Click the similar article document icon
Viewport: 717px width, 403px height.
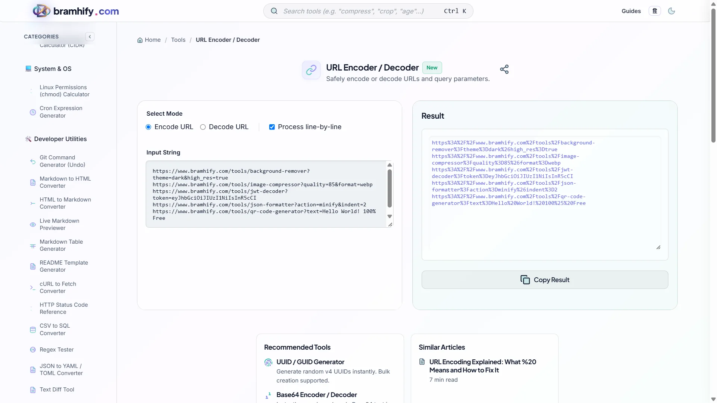tap(422, 362)
